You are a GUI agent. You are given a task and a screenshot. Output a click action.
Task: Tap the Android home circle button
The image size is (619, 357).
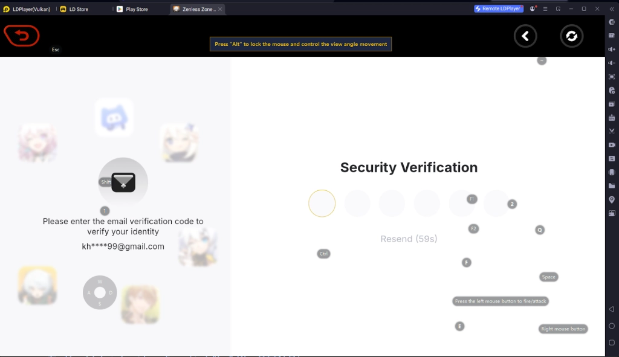(x=612, y=326)
